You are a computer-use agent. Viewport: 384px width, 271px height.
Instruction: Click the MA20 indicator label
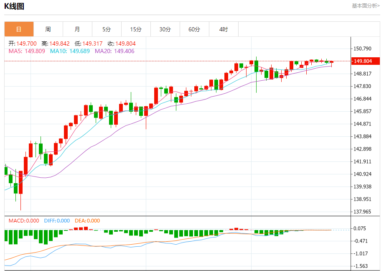114,51
